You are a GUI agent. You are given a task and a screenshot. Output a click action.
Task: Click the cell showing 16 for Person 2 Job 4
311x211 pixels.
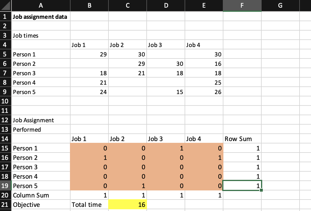click(204, 63)
